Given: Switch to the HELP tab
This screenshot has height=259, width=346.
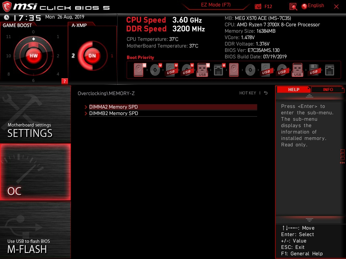Looking at the screenshot, I should tap(294, 90).
